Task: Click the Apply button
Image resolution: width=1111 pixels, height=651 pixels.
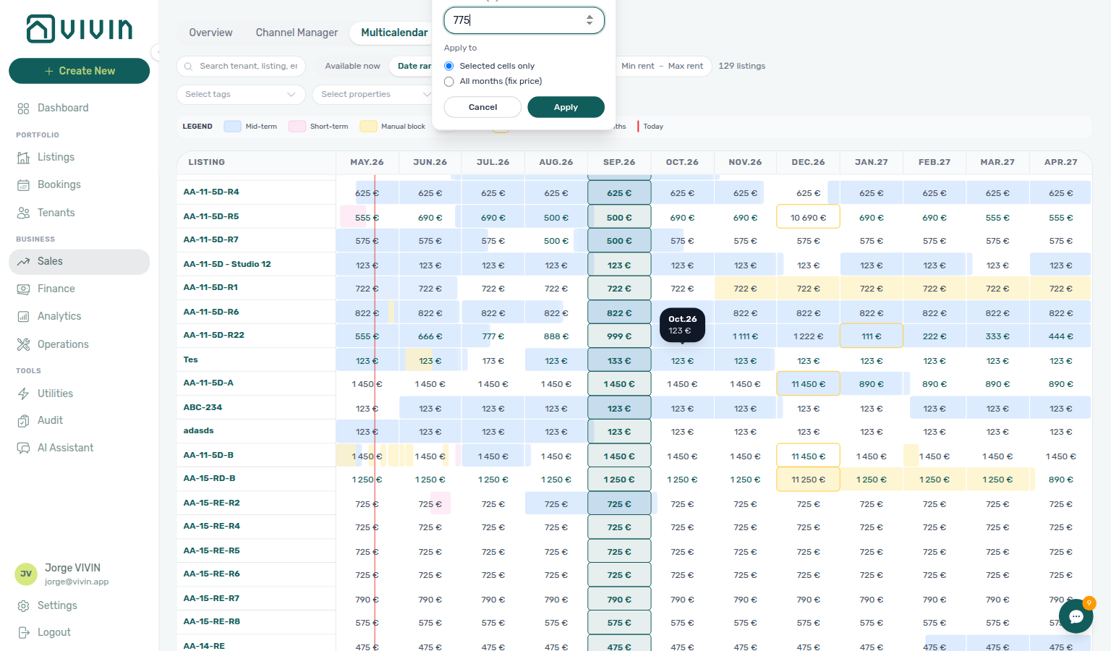Action: pos(566,107)
